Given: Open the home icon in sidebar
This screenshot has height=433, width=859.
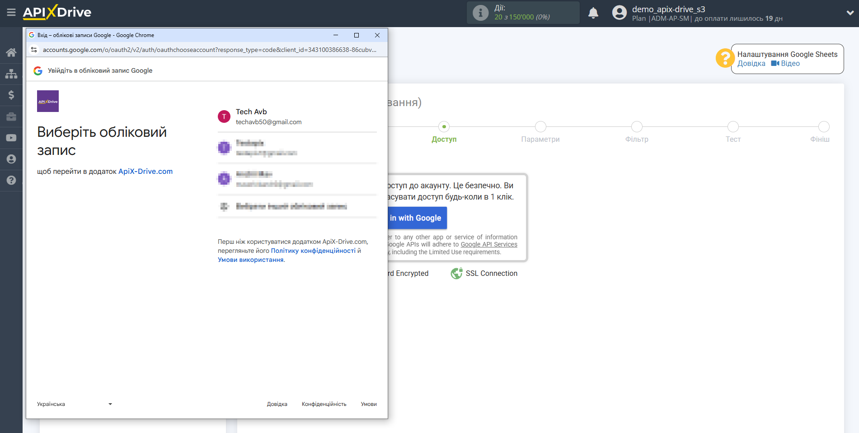Looking at the screenshot, I should click(x=11, y=52).
